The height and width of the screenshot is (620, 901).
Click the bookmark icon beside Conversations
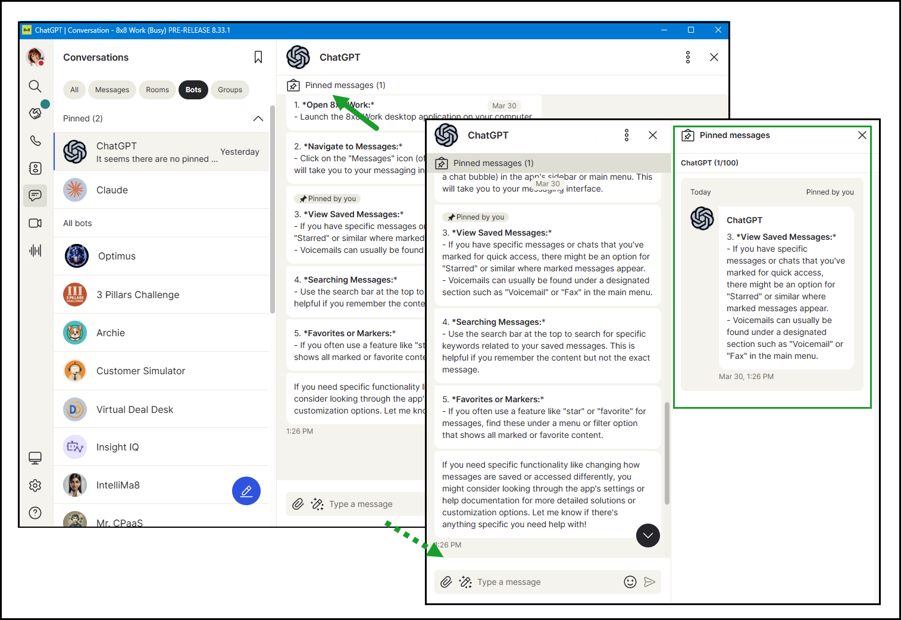point(258,57)
